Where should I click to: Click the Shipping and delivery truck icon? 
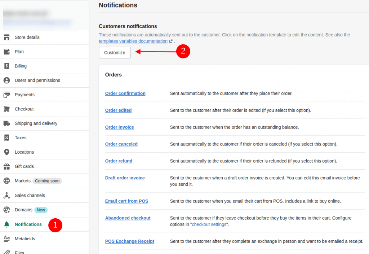click(6, 123)
